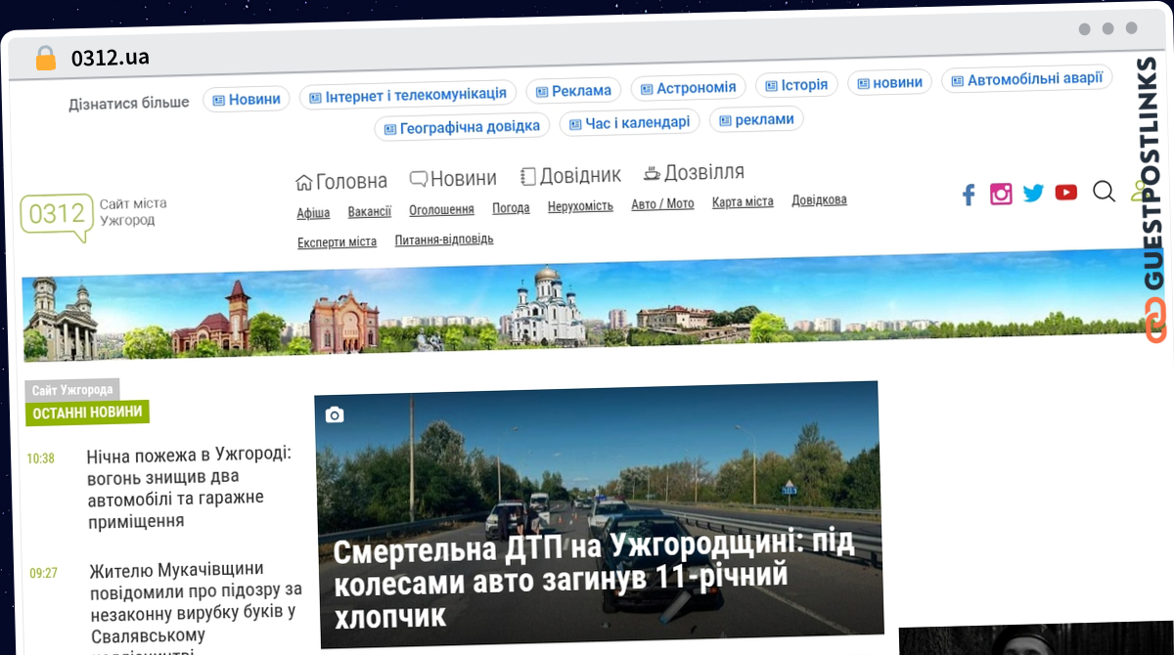Open the Оголошення submenu link
Viewport: 1174px width, 655px height.
[441, 209]
